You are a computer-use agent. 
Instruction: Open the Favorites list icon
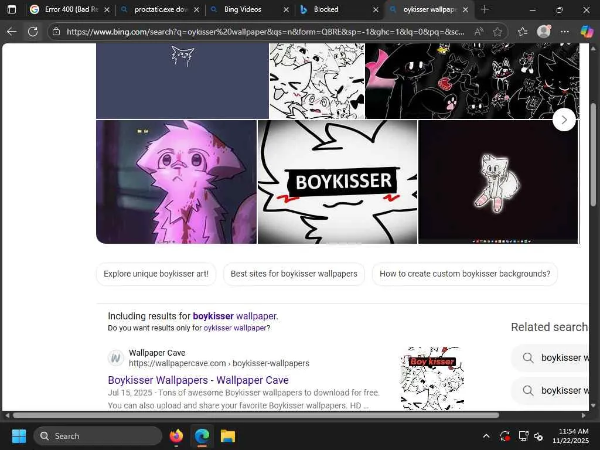pyautogui.click(x=523, y=32)
